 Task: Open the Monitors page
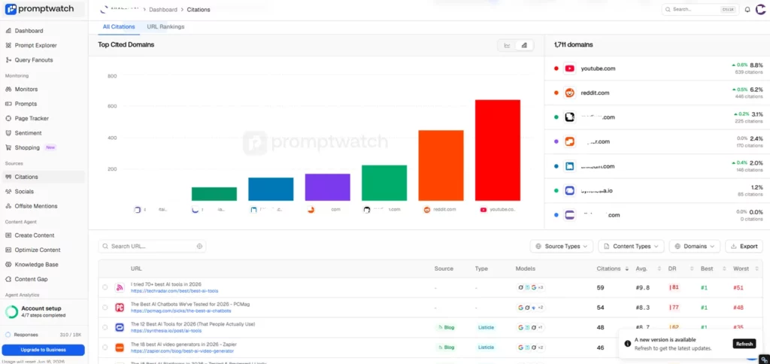click(x=26, y=89)
